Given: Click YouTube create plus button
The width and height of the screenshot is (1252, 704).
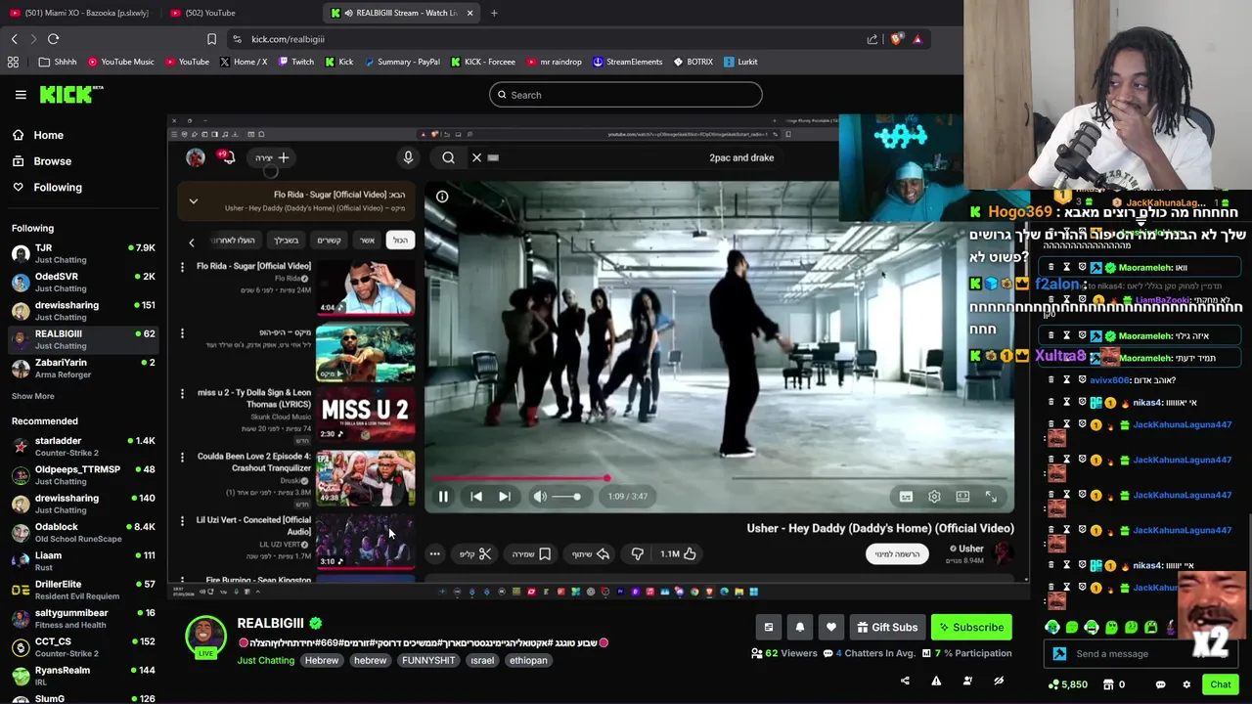Looking at the screenshot, I should coord(272,157).
